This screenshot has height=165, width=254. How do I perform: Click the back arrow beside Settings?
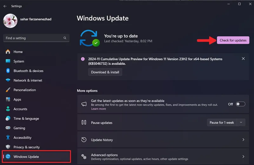[x=5, y=6]
